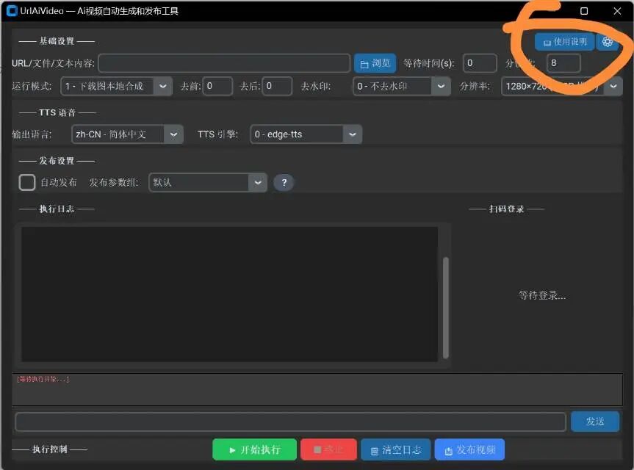Image resolution: width=634 pixels, height=470 pixels.
Task: Click the 等待登录... text in 扫码登录
Action: 542,295
